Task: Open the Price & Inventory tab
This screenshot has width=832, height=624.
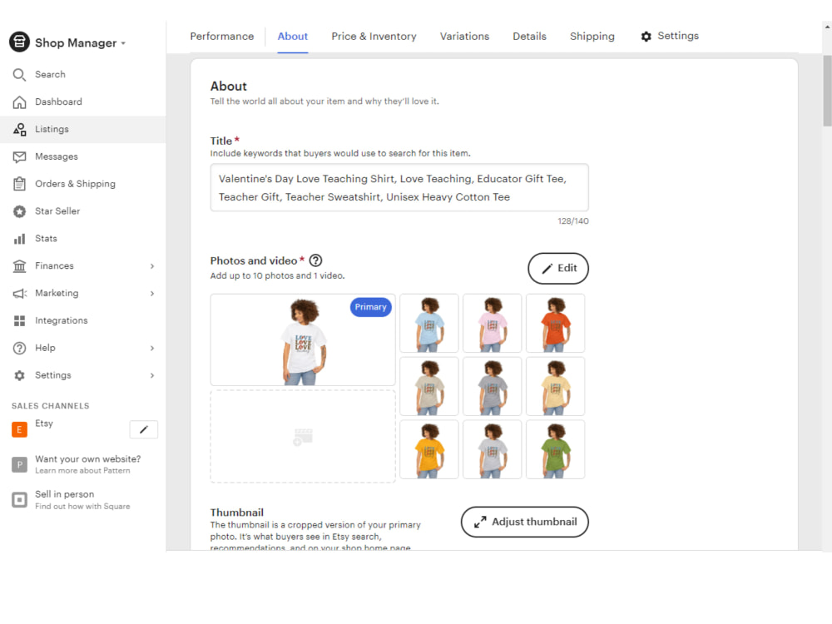Action: coord(374,37)
